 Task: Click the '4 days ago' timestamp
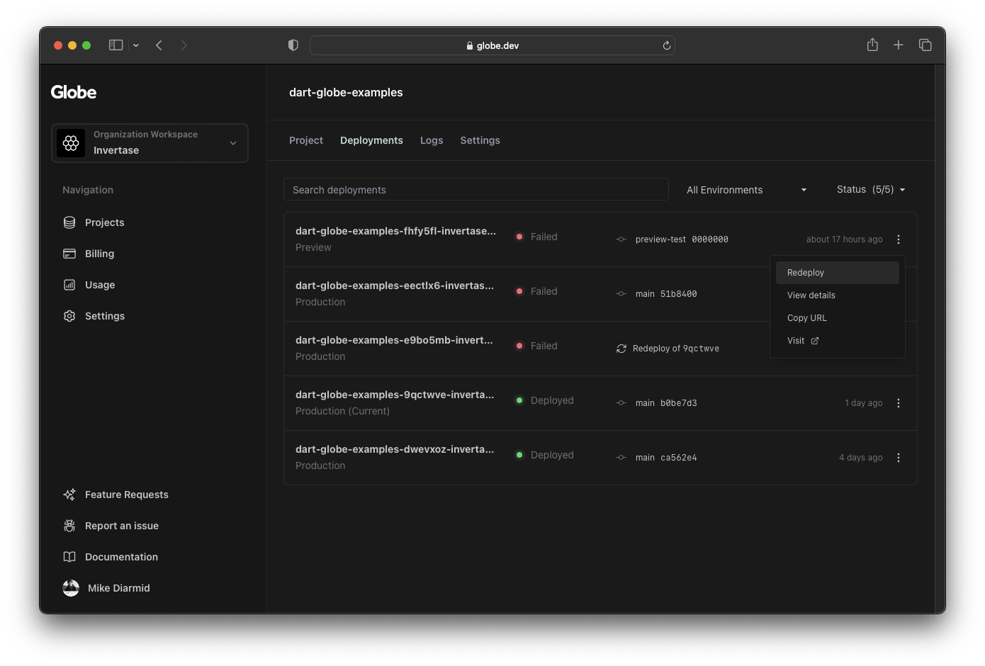(x=861, y=458)
